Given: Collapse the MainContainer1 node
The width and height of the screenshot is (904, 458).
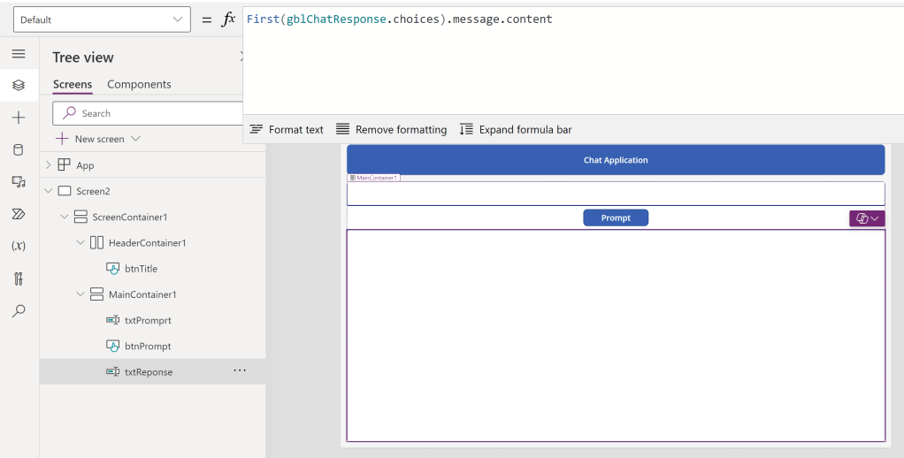Looking at the screenshot, I should (x=80, y=294).
